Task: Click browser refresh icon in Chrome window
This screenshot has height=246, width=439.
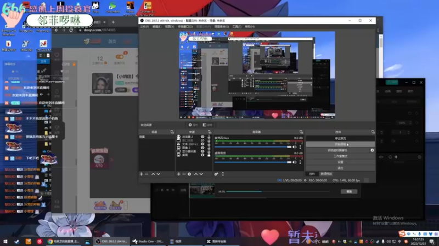Action: tap(71, 30)
